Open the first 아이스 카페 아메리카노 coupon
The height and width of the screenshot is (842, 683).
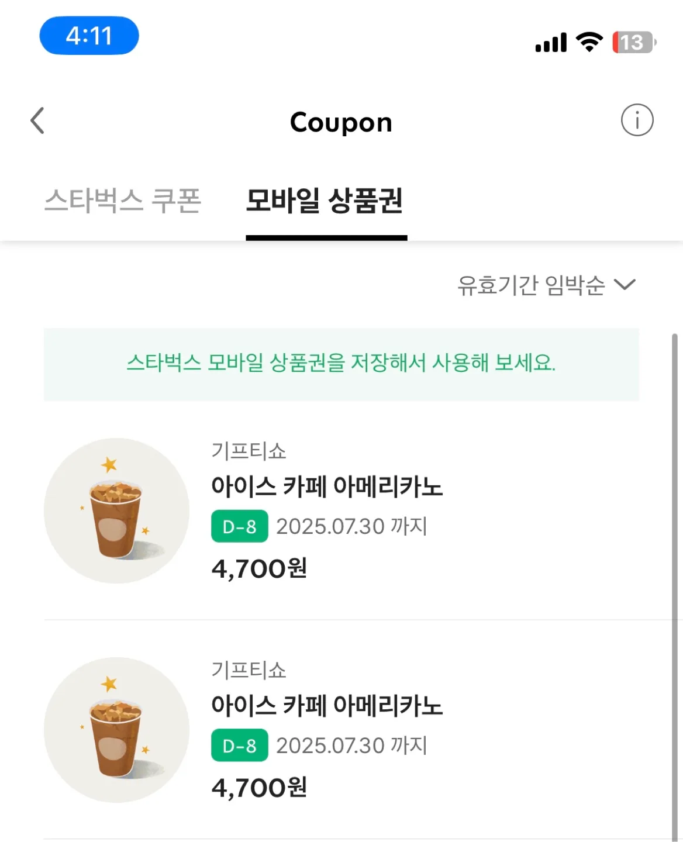point(341,510)
